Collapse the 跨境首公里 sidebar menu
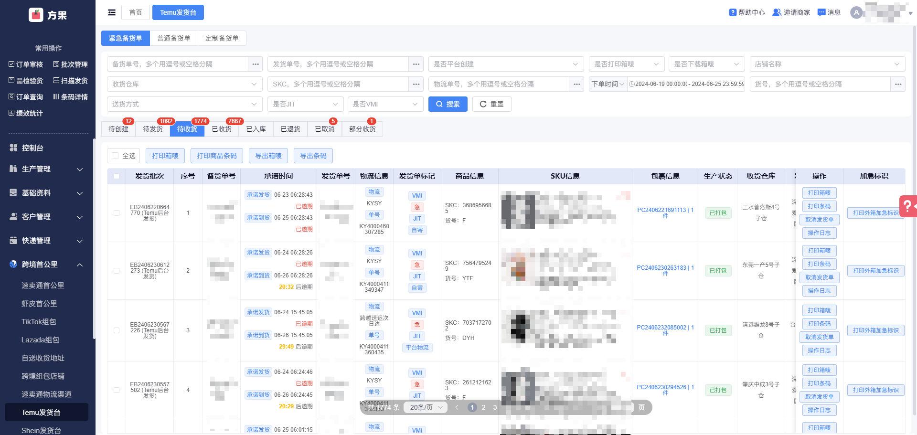The height and width of the screenshot is (435, 917). click(x=47, y=265)
